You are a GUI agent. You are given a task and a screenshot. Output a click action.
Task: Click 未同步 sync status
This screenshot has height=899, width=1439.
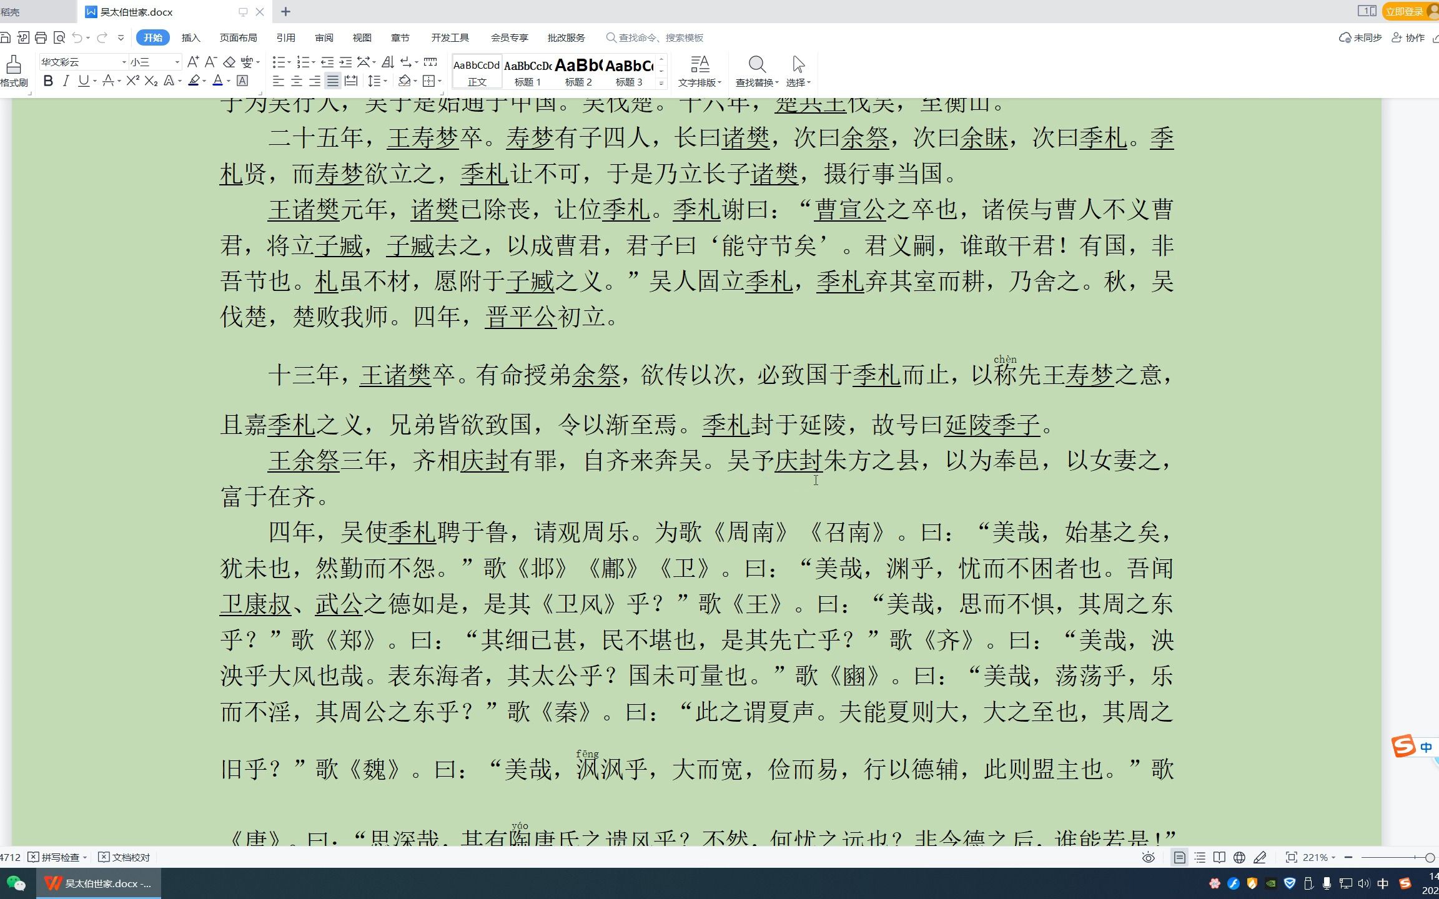(x=1360, y=38)
